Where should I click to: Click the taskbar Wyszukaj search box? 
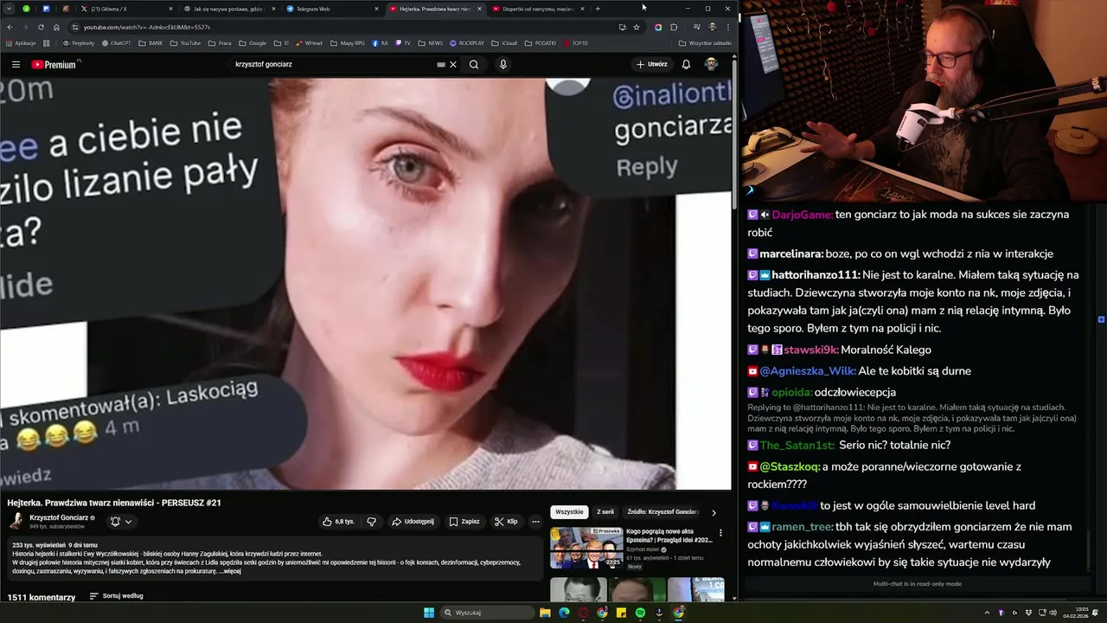[x=487, y=613]
